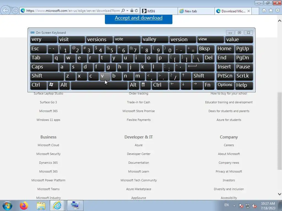Image resolution: width=282 pixels, height=211 pixels.
Task: Open the address bar dropdown arrow
Action: point(127,11)
